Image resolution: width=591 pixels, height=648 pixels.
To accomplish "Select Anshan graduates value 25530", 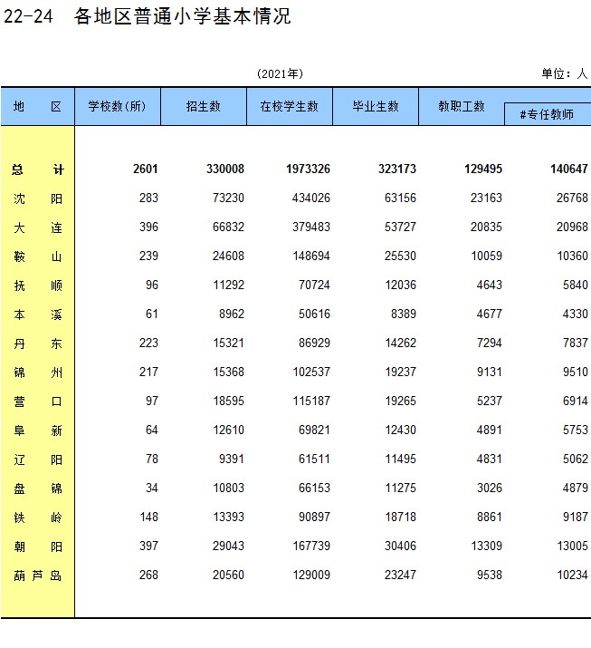I will 400,256.
